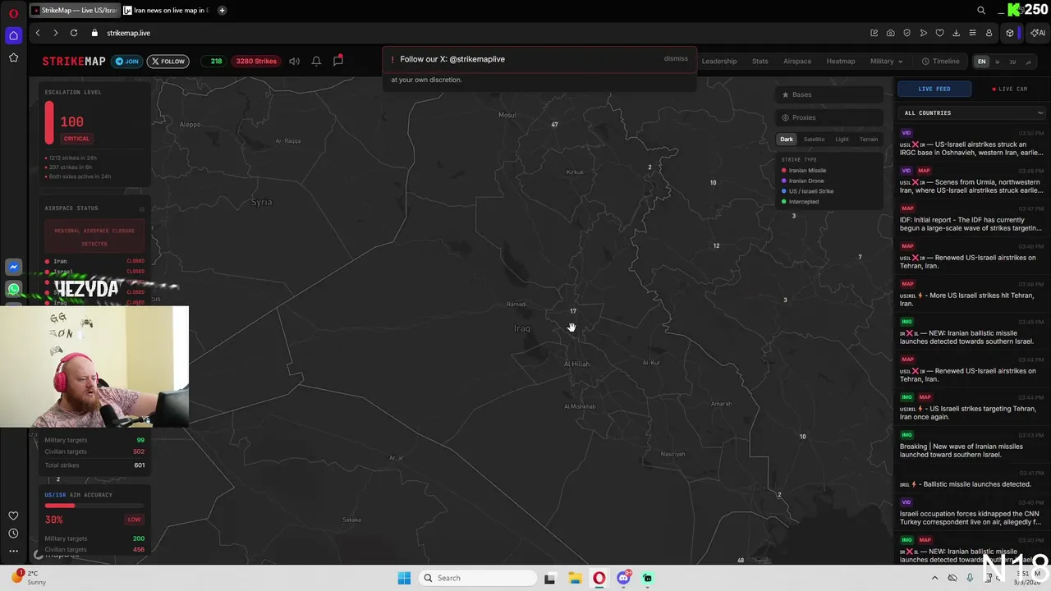Select Terrain map style
The height and width of the screenshot is (591, 1051).
[x=869, y=140]
